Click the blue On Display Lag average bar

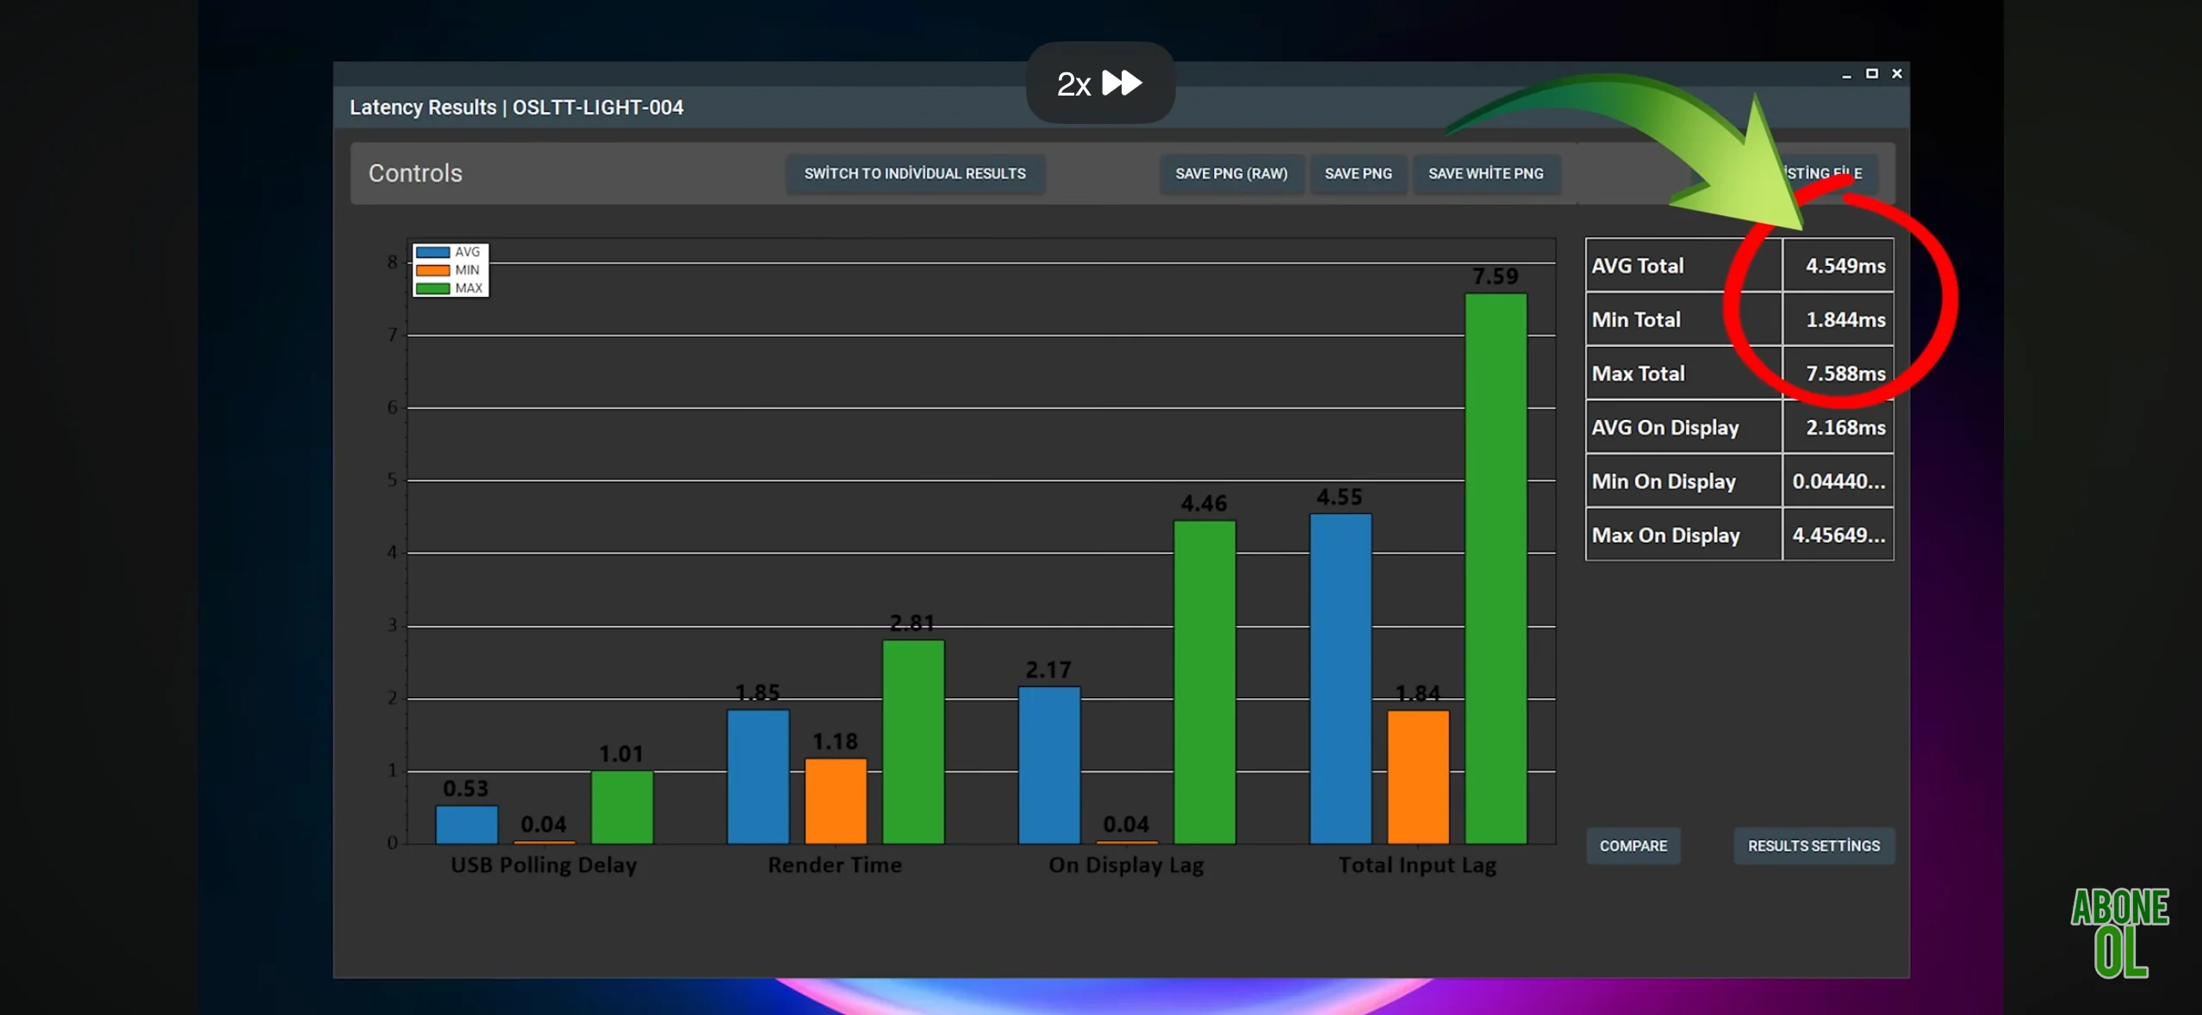pos(1048,764)
